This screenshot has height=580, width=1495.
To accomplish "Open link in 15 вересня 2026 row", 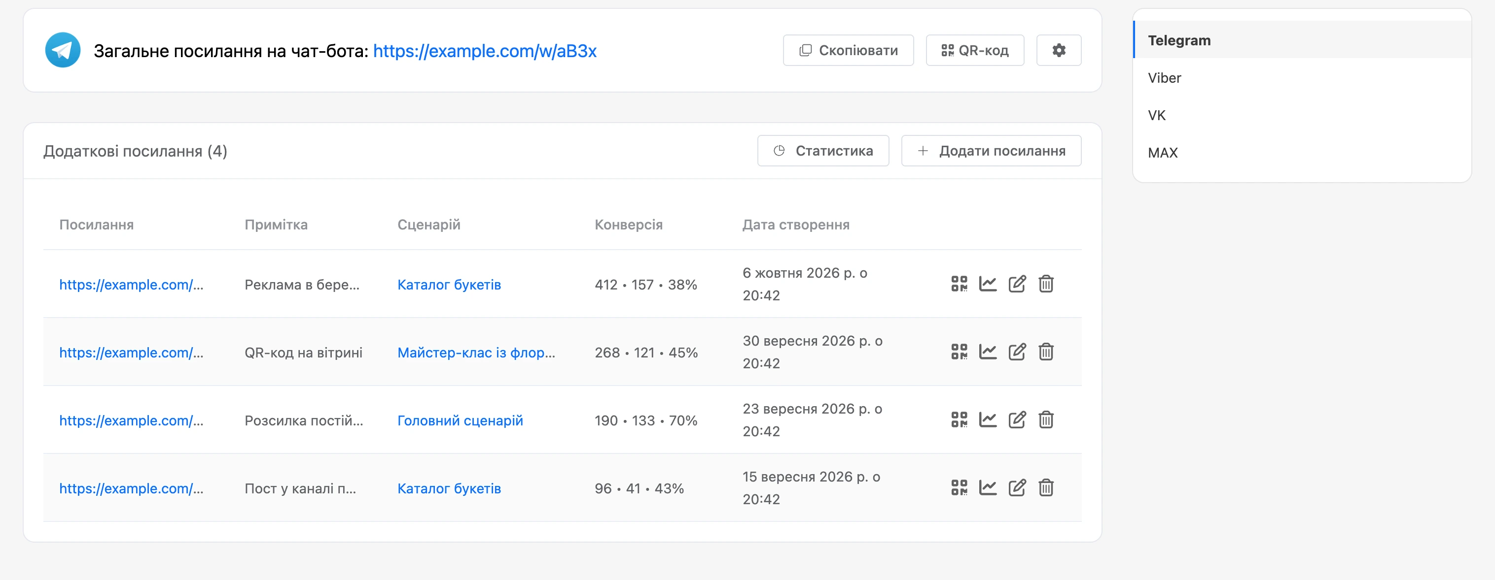I will pos(131,488).
